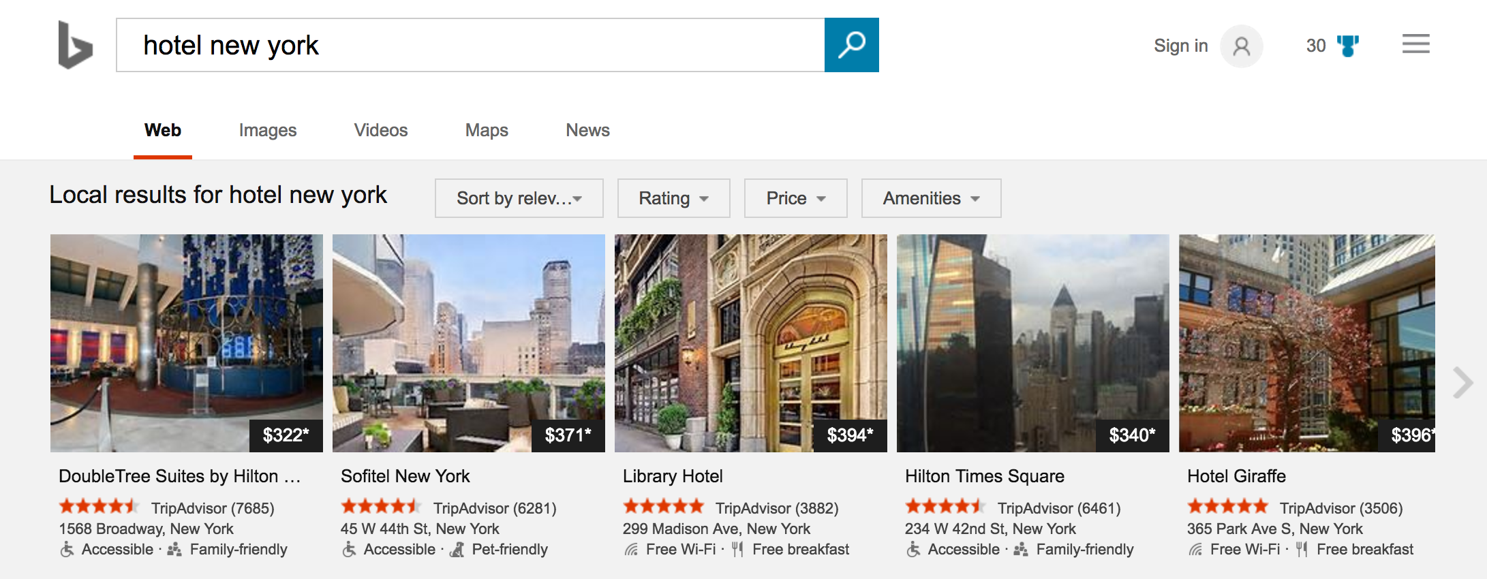Viewport: 1487px width, 579px height.
Task: Click the Hilton Times Square skyline photo
Action: 1033,343
